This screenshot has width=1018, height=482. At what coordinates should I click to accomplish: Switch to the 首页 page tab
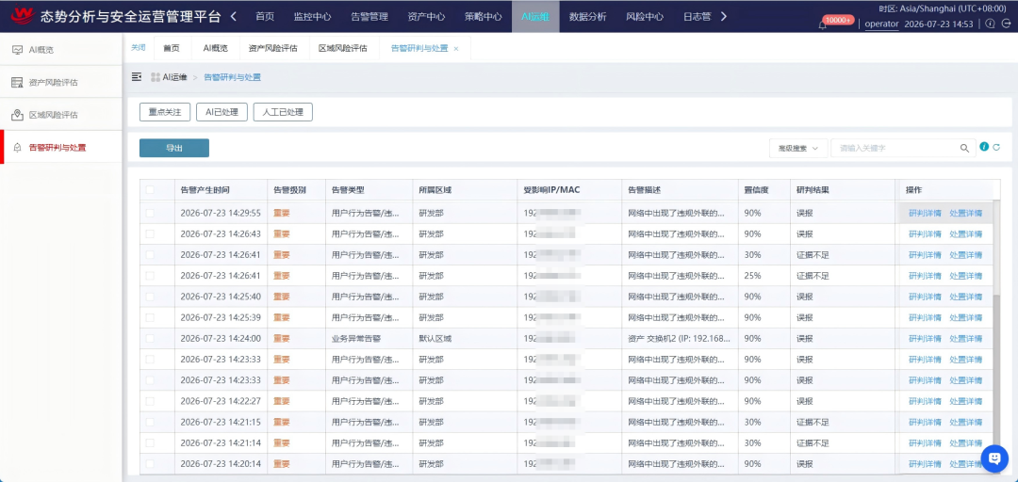tap(172, 48)
